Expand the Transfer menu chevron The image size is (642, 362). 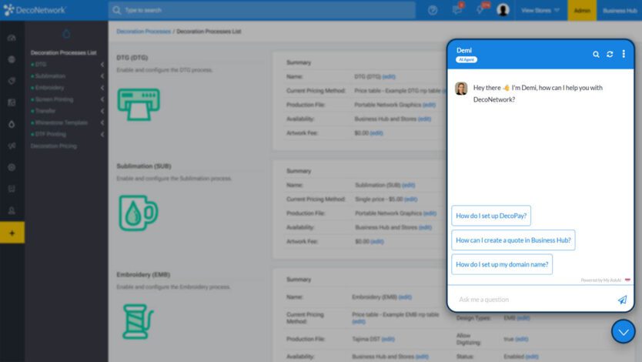click(x=102, y=111)
